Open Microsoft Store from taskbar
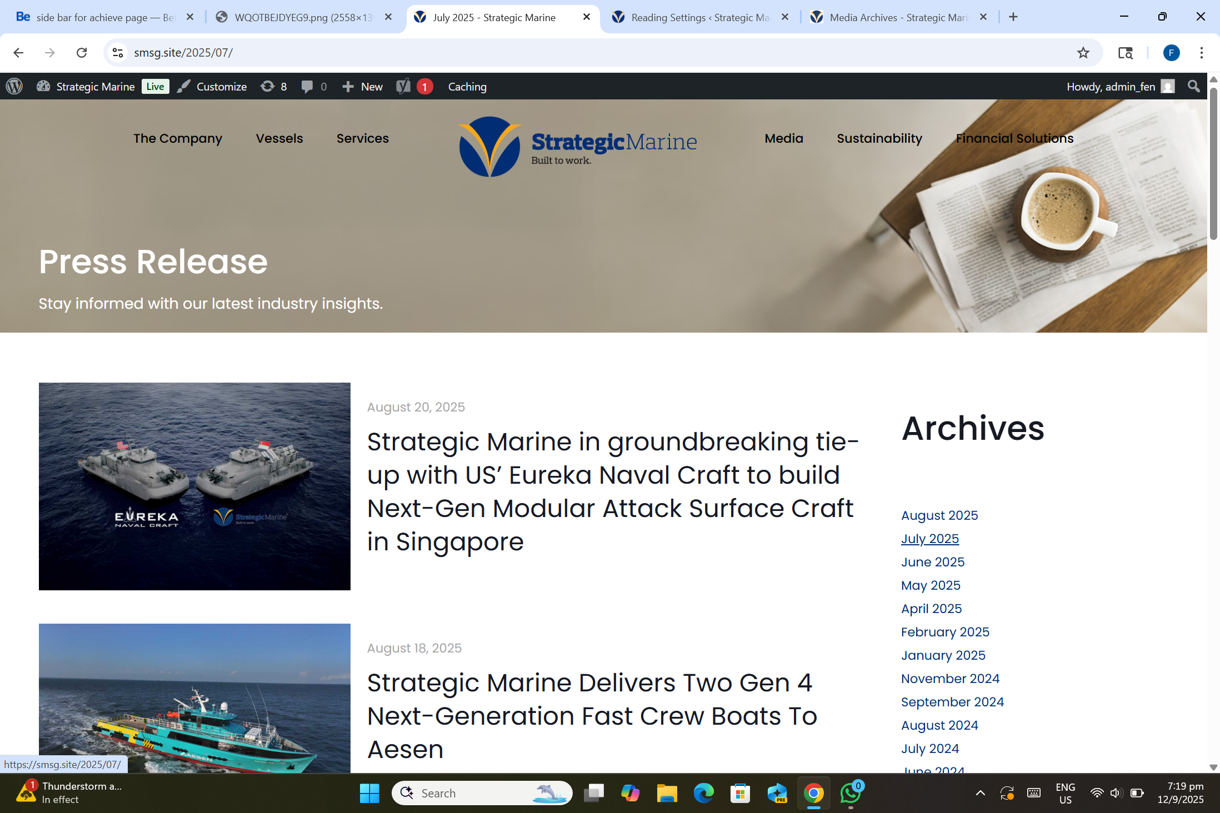This screenshot has width=1220, height=813. click(x=740, y=793)
